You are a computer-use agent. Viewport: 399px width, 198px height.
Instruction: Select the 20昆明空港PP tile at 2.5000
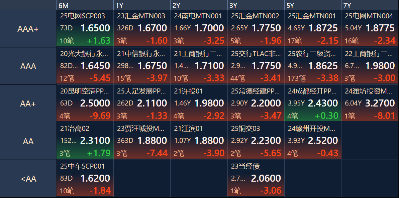85,103
